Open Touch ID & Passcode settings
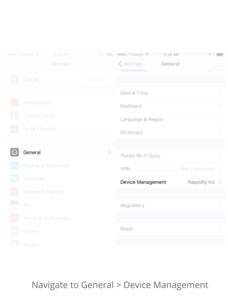This screenshot has width=228, height=301. [x=61, y=218]
